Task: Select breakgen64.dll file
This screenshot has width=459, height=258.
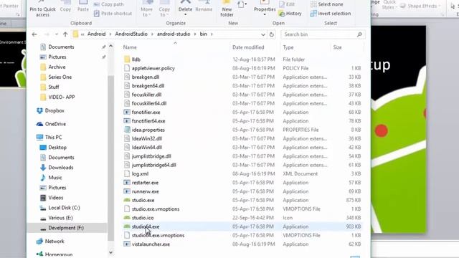Action: 148,86
